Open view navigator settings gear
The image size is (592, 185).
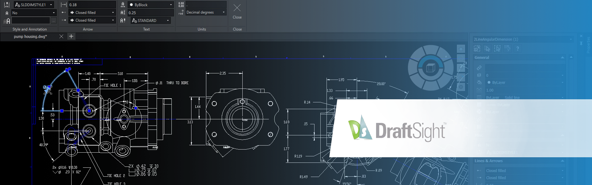(461, 87)
